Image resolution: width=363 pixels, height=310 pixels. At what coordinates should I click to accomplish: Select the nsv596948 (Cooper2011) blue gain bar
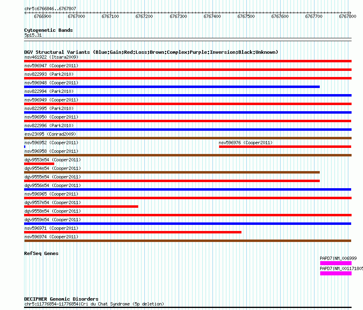pyautogui.click(x=172, y=87)
